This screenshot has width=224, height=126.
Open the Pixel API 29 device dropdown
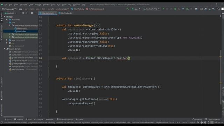tap(152, 9)
